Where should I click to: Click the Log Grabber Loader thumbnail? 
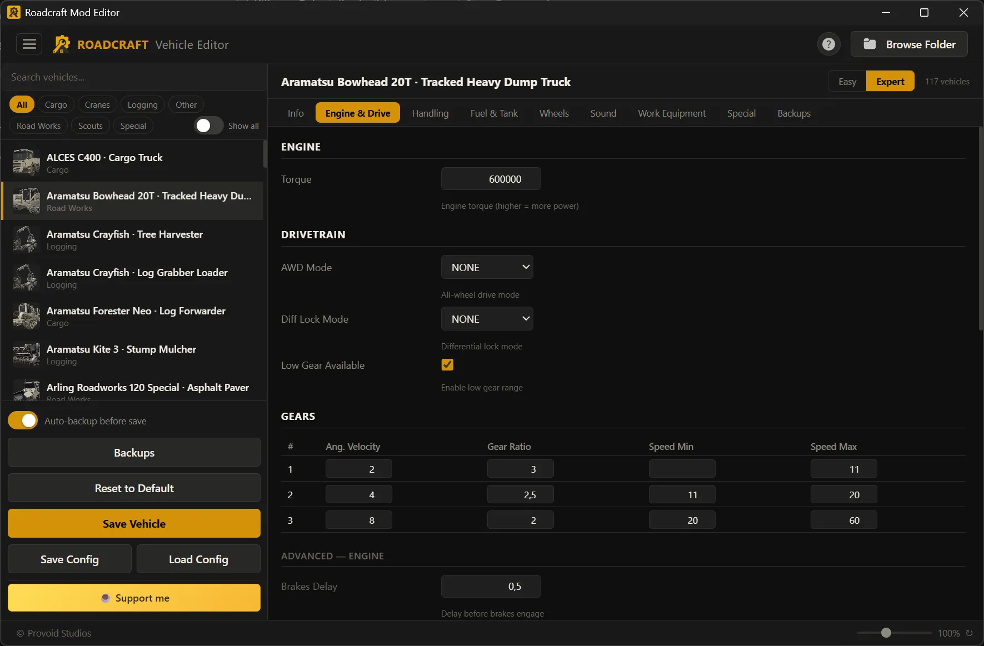26,278
